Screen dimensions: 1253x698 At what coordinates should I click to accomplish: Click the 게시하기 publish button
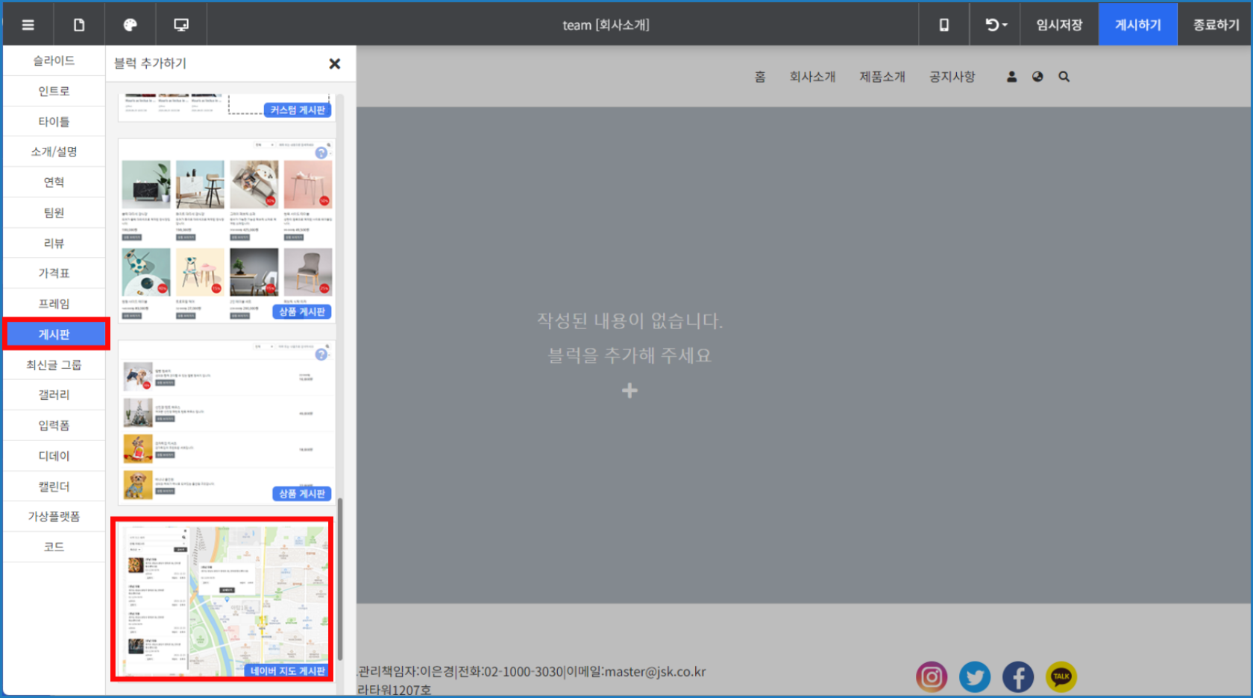tap(1137, 25)
